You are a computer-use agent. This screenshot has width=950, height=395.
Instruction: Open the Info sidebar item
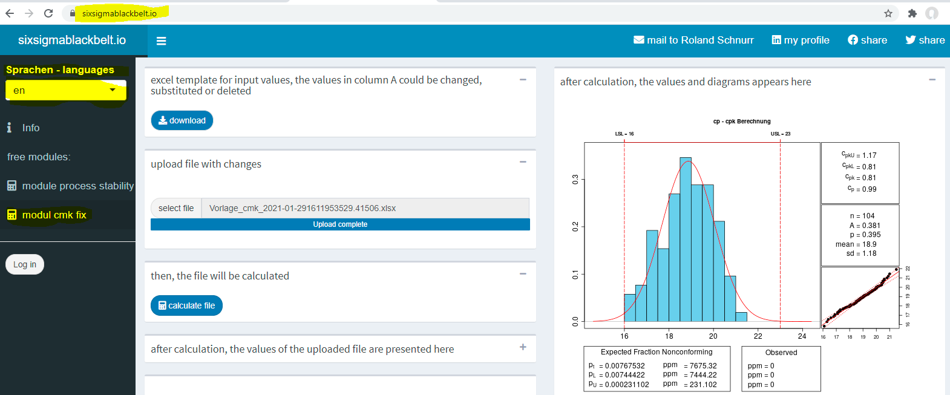pyautogui.click(x=30, y=128)
